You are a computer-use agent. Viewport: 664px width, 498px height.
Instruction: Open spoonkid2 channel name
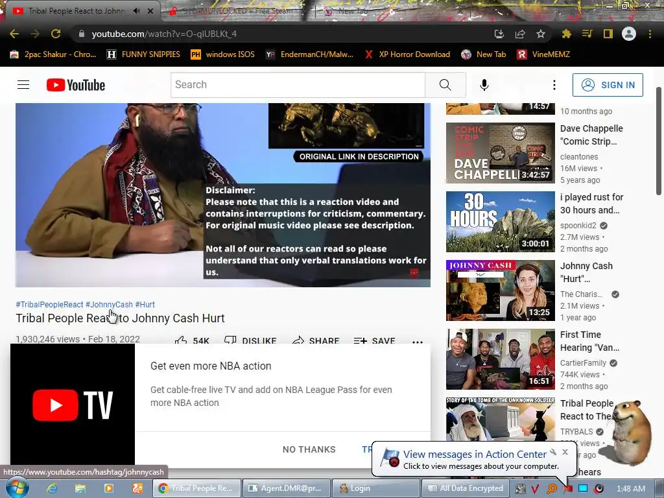578,225
